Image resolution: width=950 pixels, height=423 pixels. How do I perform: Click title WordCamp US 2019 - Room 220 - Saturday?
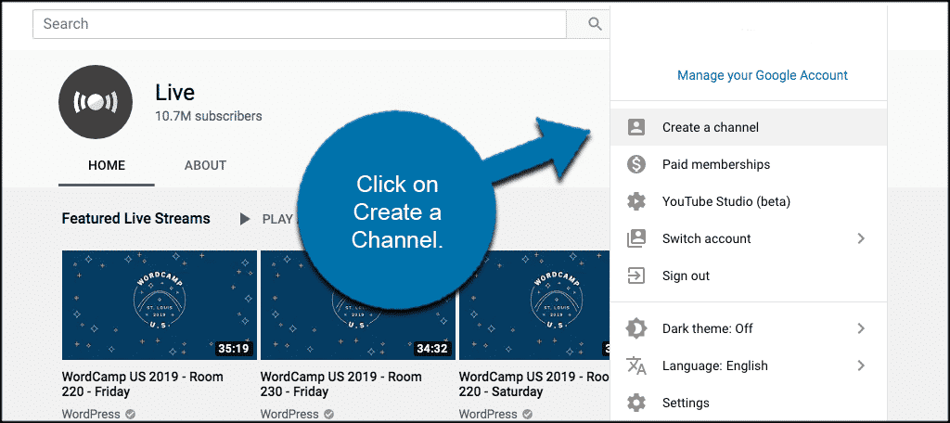coord(534,384)
